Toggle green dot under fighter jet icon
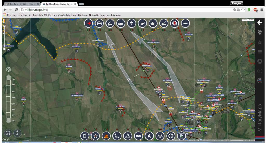The height and width of the screenshot is (143, 266). [88, 30]
